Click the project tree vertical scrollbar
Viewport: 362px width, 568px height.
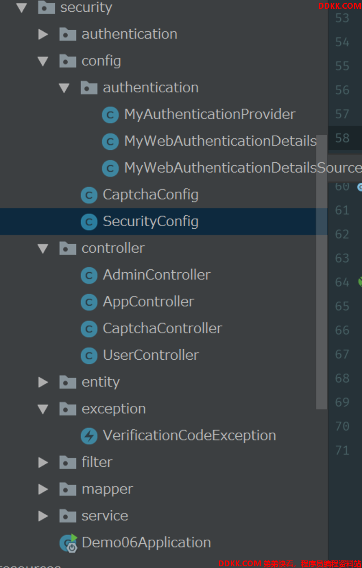321,272
